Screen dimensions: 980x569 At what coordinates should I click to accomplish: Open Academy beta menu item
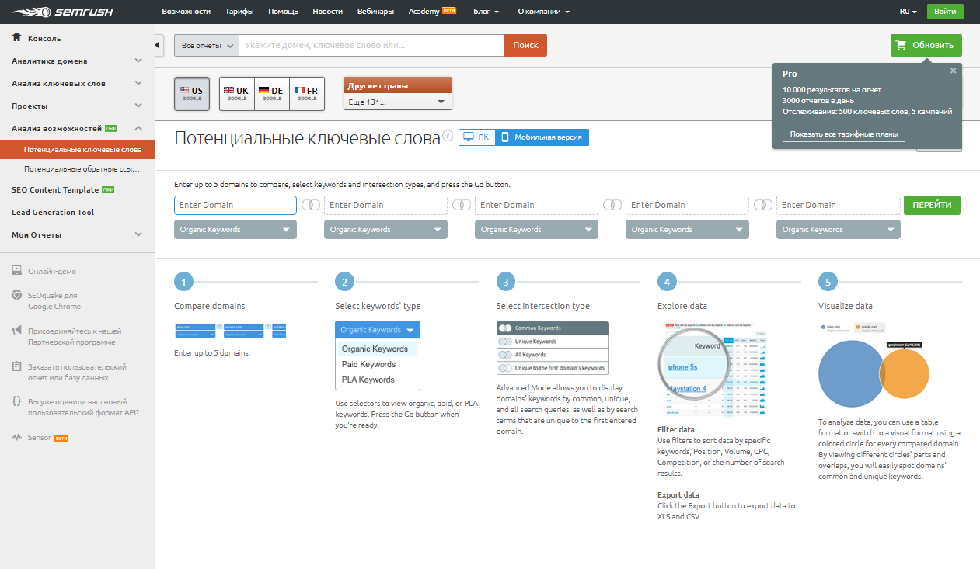tap(432, 12)
